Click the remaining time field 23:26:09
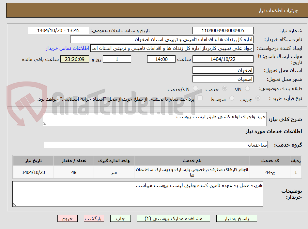This screenshot has width=308, height=229. pos(75,59)
